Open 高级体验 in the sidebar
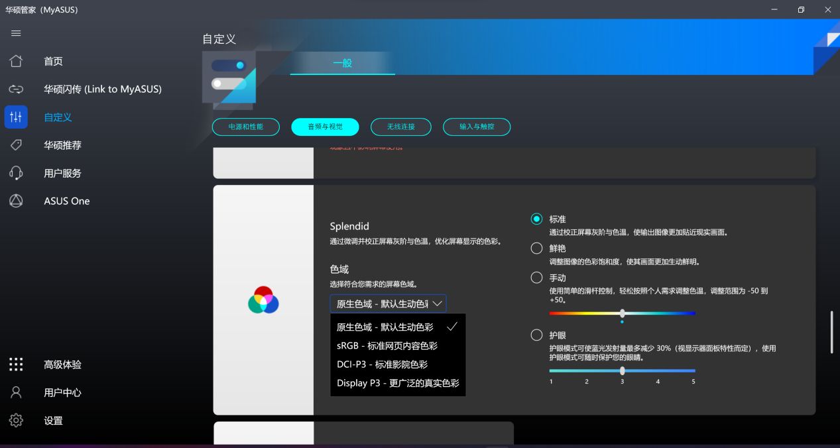This screenshot has height=448, width=840. pos(62,364)
